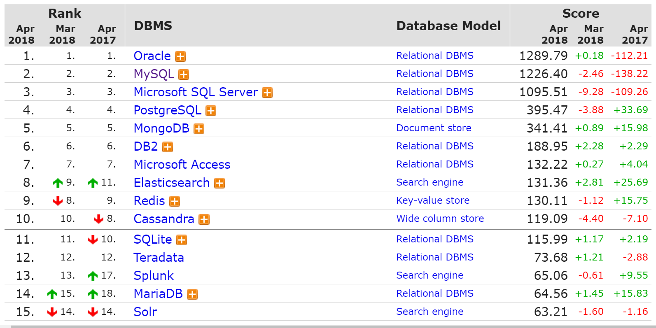
Task: Visit the PostgreSQL page link
Action: point(168,110)
